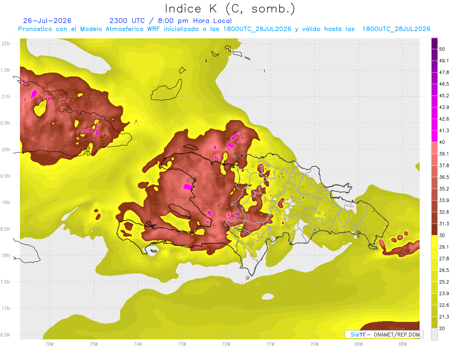Click the dark purple swatch above 50
The height and width of the screenshot is (349, 452).
[x=434, y=44]
